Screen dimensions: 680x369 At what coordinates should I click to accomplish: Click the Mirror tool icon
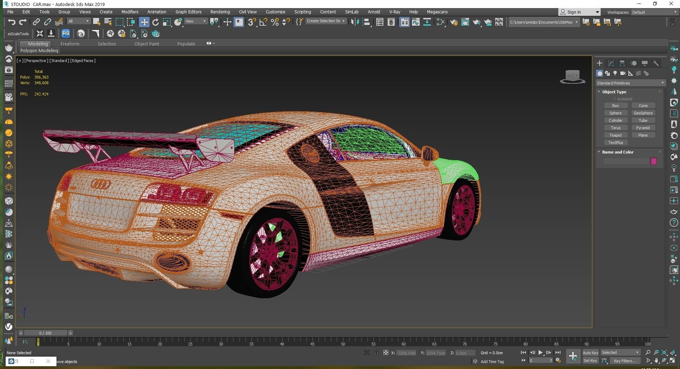point(354,22)
